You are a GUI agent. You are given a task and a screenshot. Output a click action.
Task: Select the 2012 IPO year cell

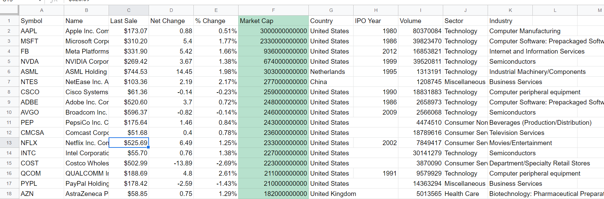(x=376, y=51)
